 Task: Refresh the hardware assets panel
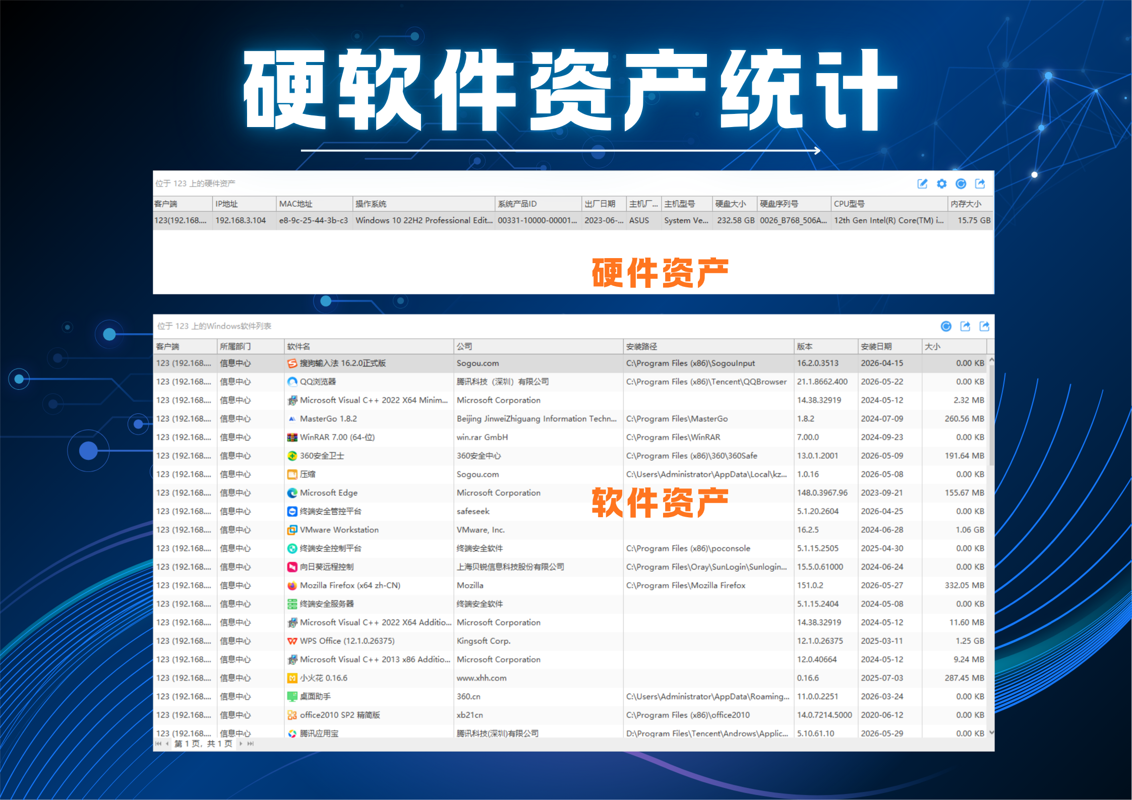click(x=961, y=183)
